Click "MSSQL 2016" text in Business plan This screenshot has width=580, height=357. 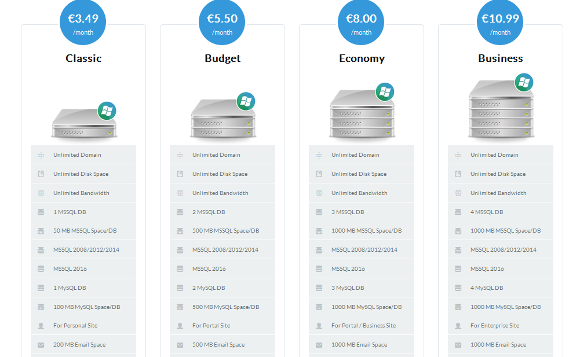487,269
